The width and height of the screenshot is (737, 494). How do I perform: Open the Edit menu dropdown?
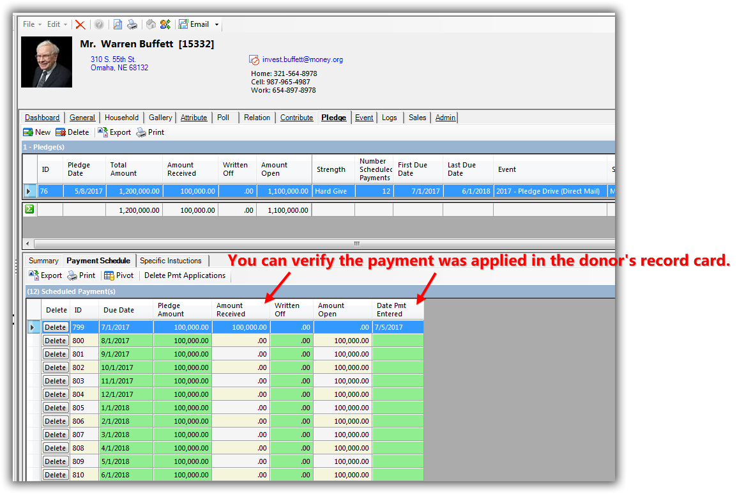point(57,24)
